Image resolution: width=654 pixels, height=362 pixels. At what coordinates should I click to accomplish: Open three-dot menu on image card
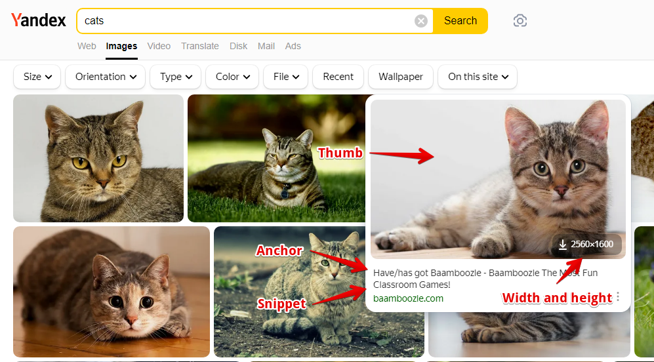tap(618, 297)
